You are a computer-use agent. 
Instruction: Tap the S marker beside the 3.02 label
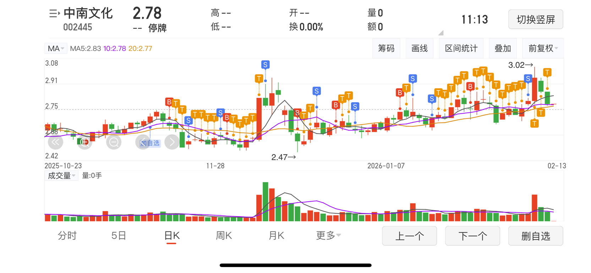[x=528, y=78]
